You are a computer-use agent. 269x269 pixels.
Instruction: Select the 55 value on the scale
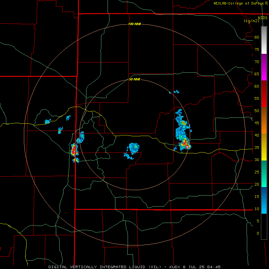coord(257,98)
